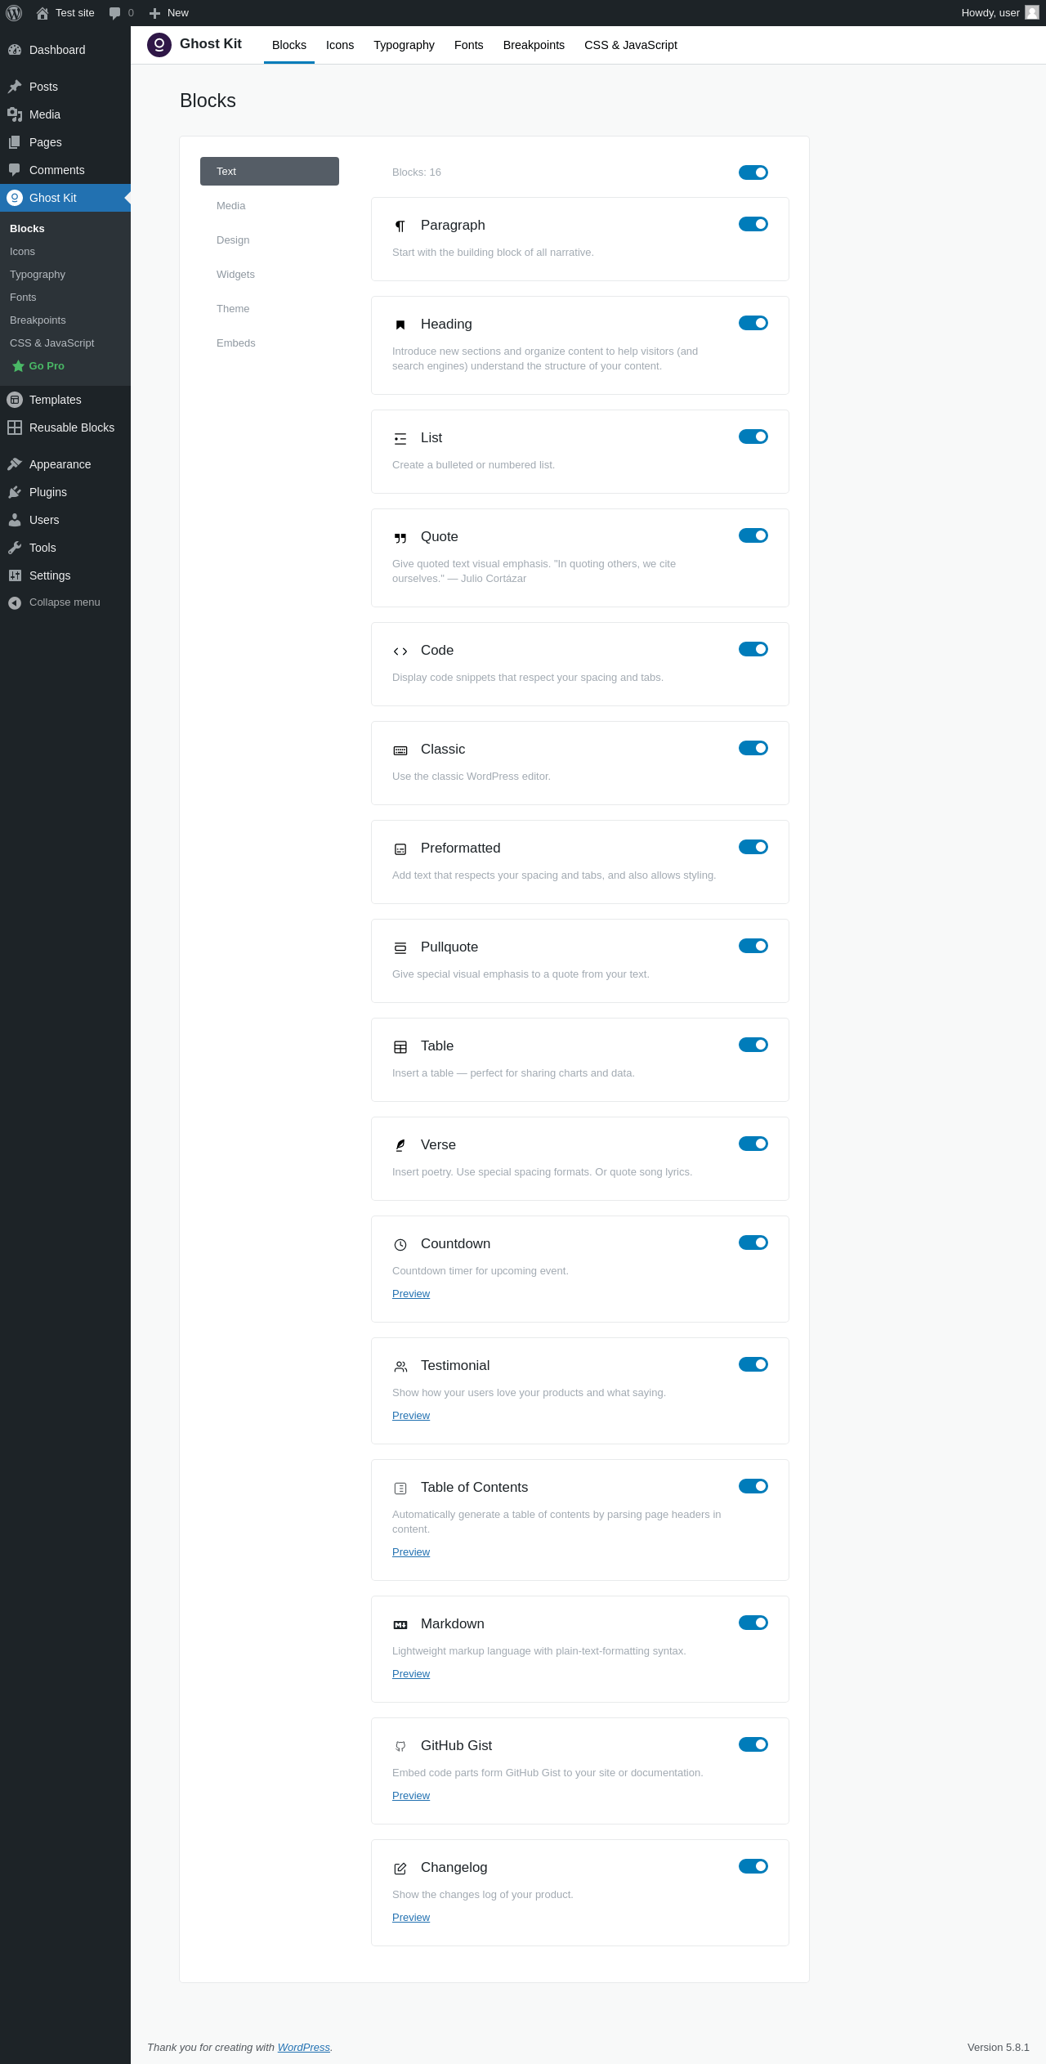Image resolution: width=1046 pixels, height=2064 pixels.
Task: Disable the Paragraph block toggle
Action: click(753, 224)
